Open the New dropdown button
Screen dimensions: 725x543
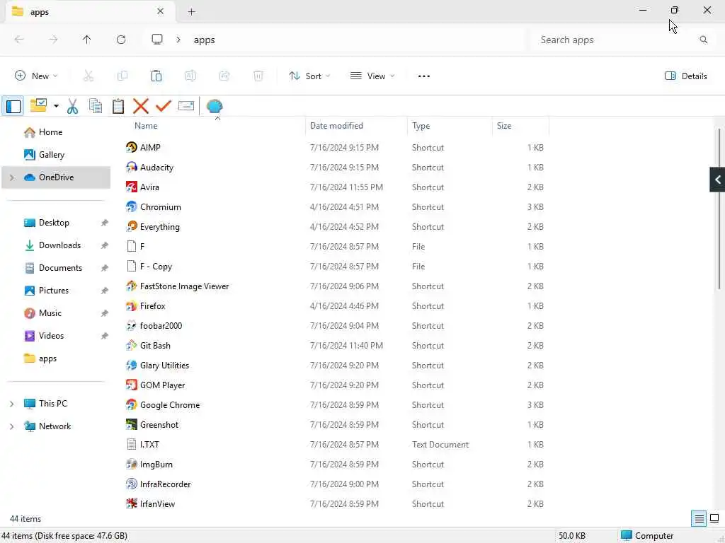click(36, 76)
